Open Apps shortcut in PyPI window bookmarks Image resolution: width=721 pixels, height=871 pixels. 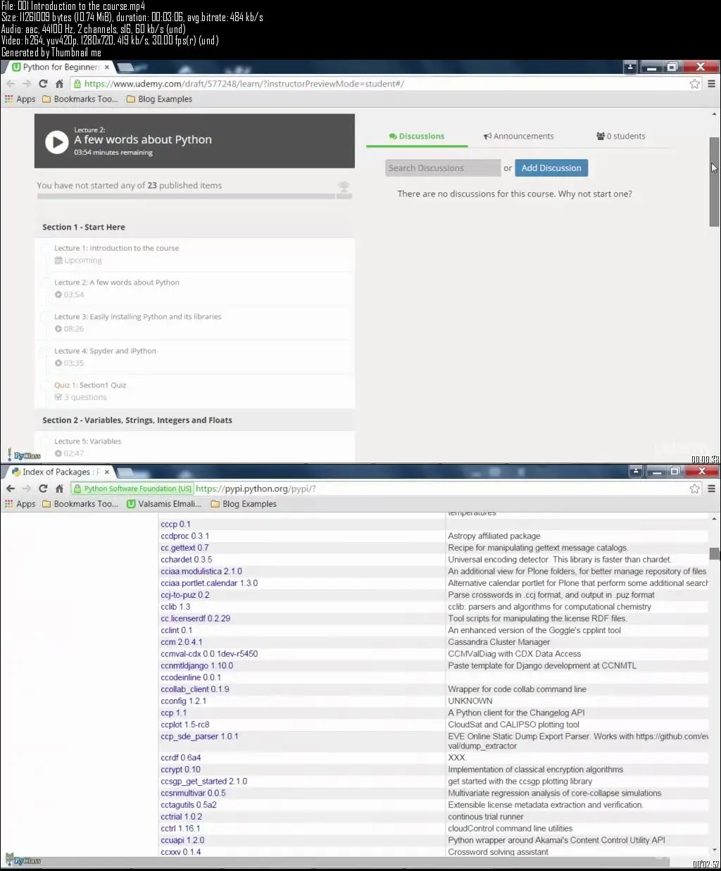(x=20, y=504)
